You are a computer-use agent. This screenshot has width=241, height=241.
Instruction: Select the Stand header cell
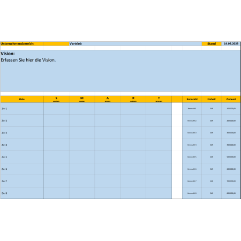[212, 44]
